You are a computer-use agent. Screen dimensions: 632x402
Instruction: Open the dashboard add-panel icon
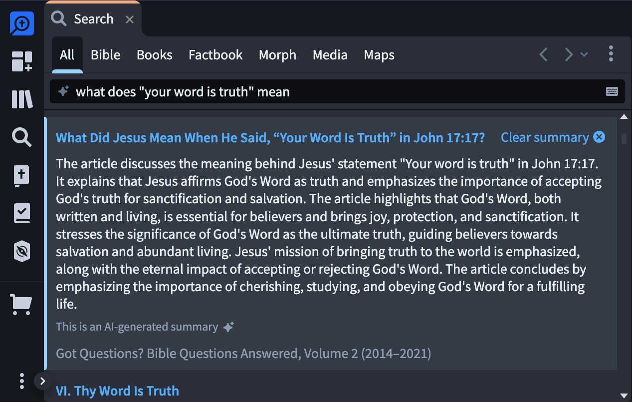tap(21, 61)
